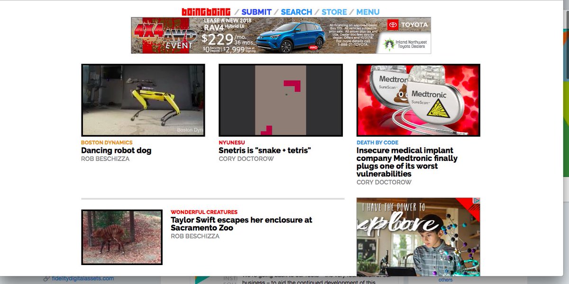Open the Snetris game thumbnail
The width and height of the screenshot is (569, 284).
[281, 100]
